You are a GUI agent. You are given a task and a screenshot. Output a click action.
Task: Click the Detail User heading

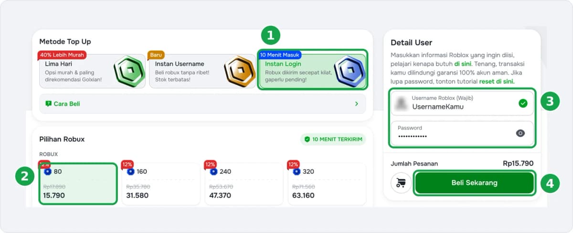coord(411,42)
